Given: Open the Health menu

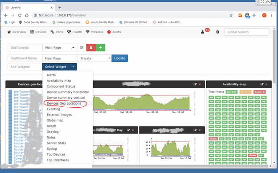Looking at the screenshot, I should 74,32.
